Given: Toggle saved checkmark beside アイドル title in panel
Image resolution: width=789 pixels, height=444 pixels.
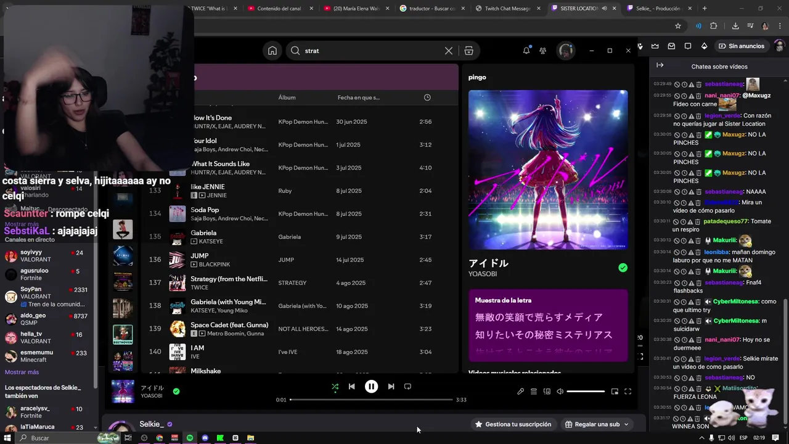Looking at the screenshot, I should (623, 268).
